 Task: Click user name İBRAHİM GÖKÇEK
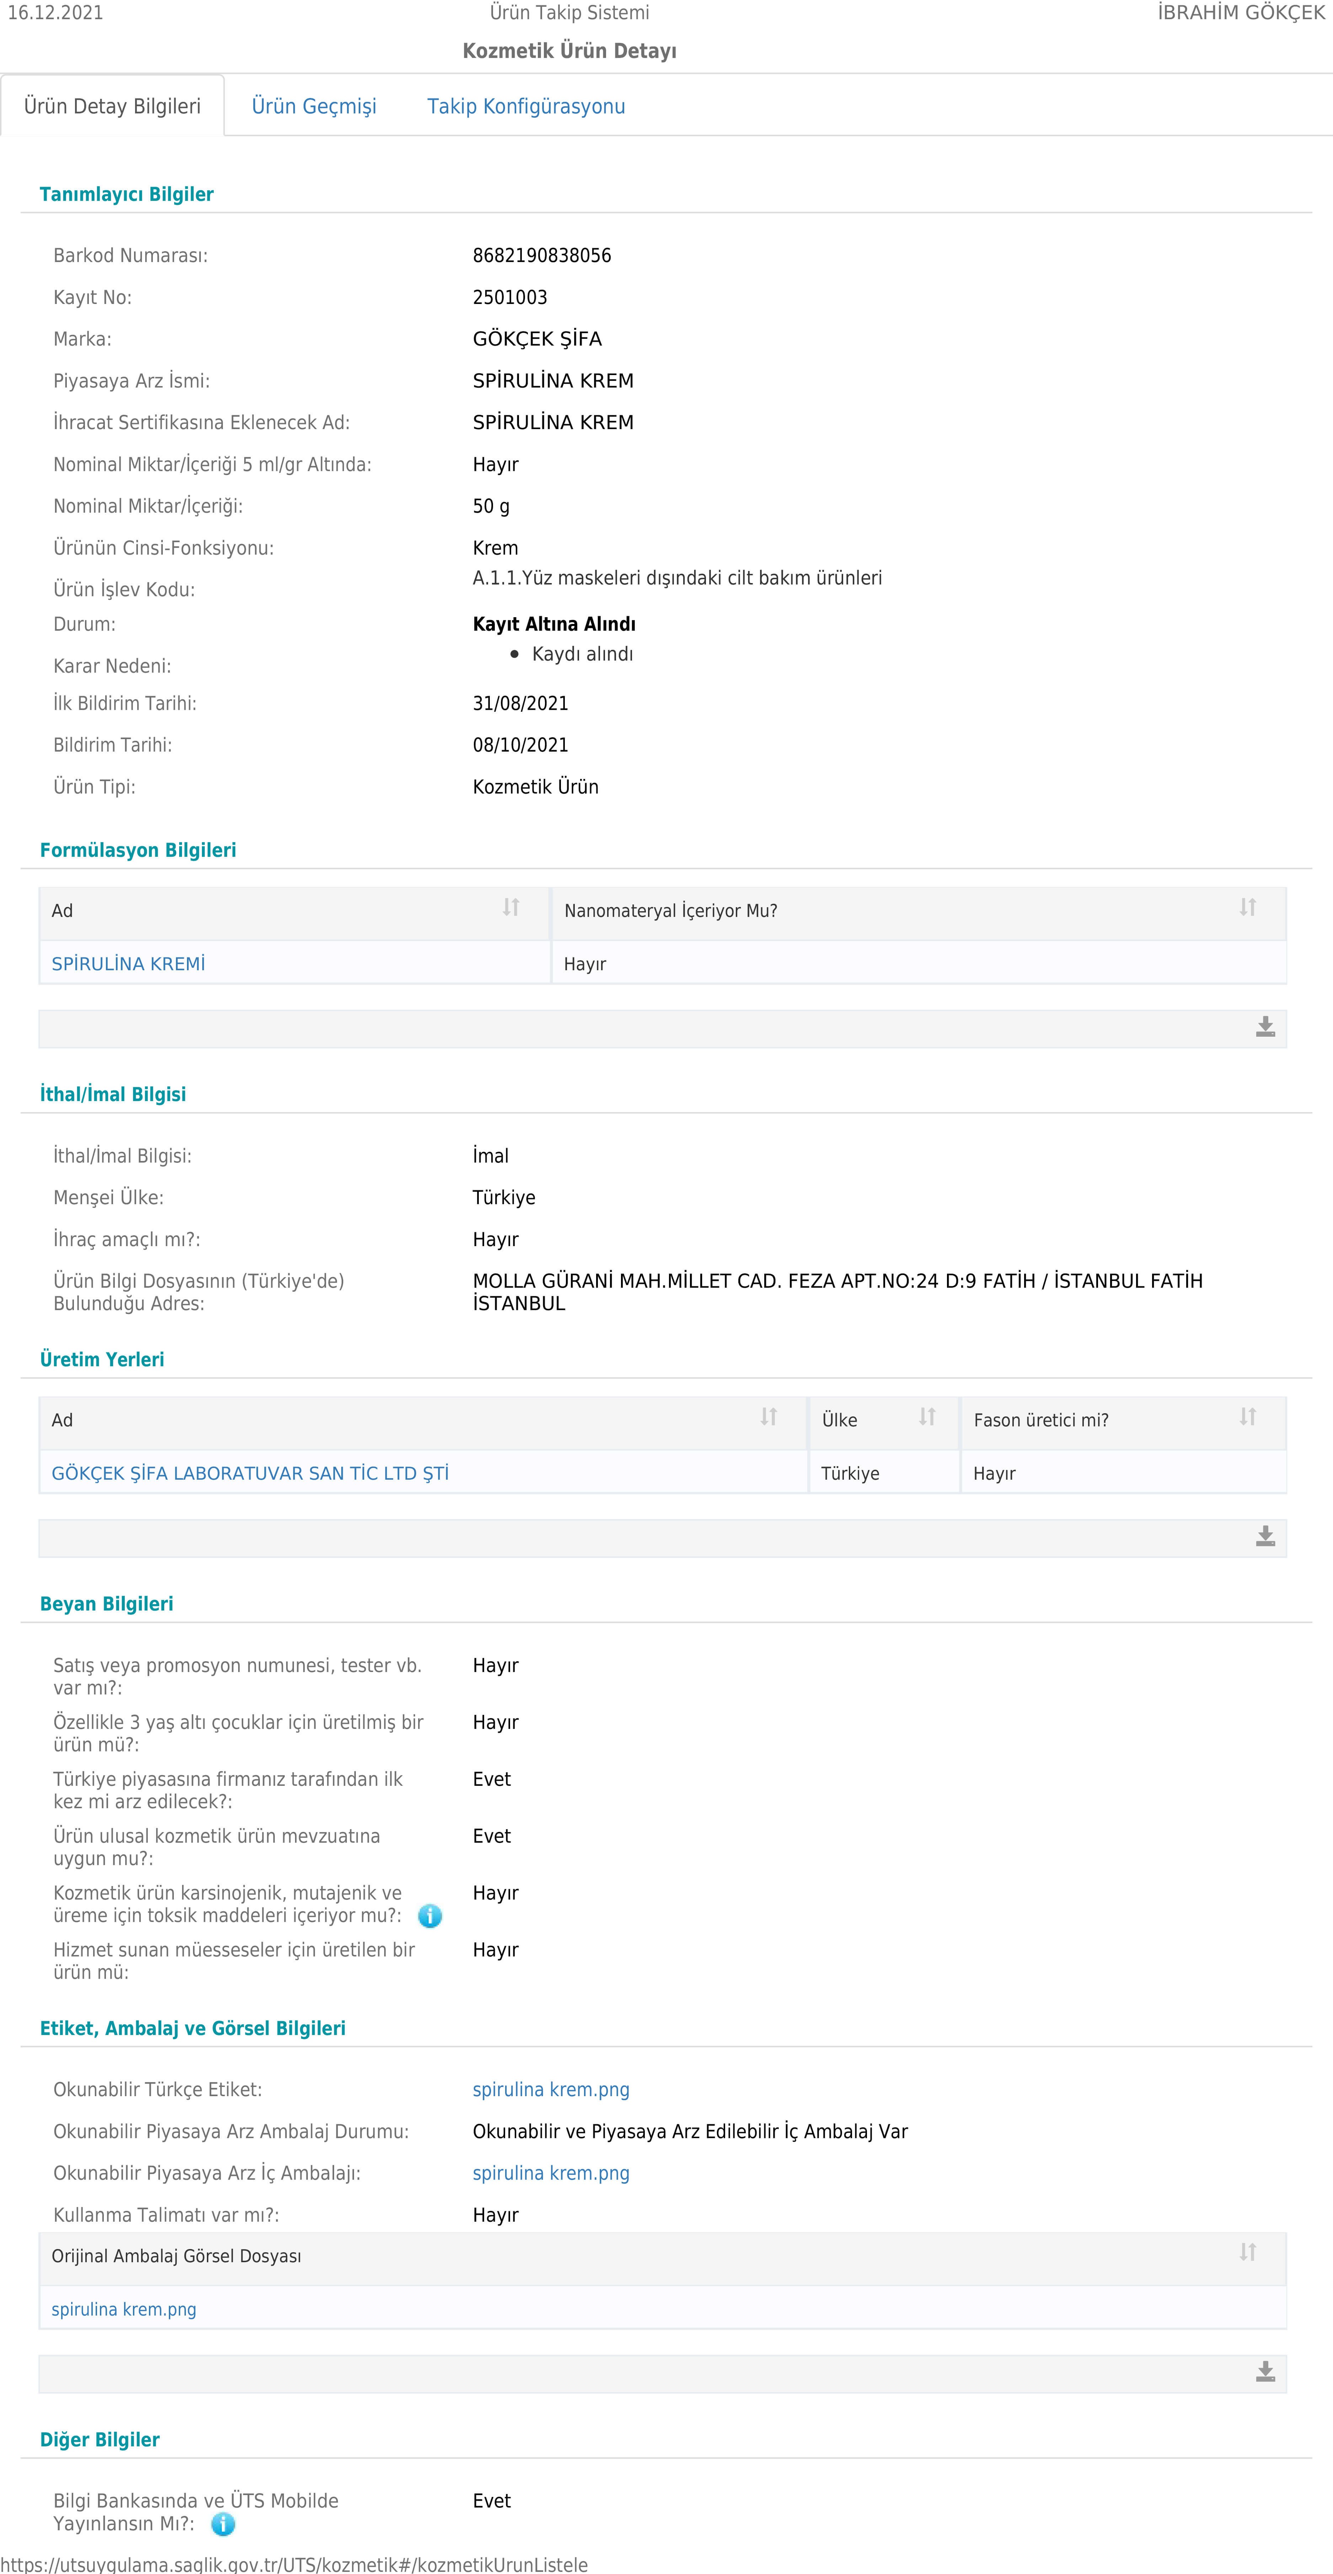pyautogui.click(x=1241, y=13)
